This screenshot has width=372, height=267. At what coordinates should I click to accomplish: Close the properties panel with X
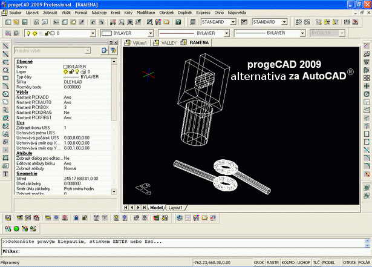click(x=116, y=42)
